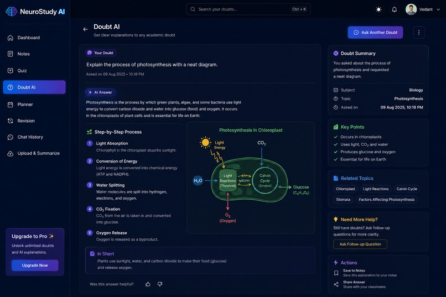Screen dimensions: 446x297
Task: Open the Chloroplast related topic chip
Action: (x=345, y=189)
